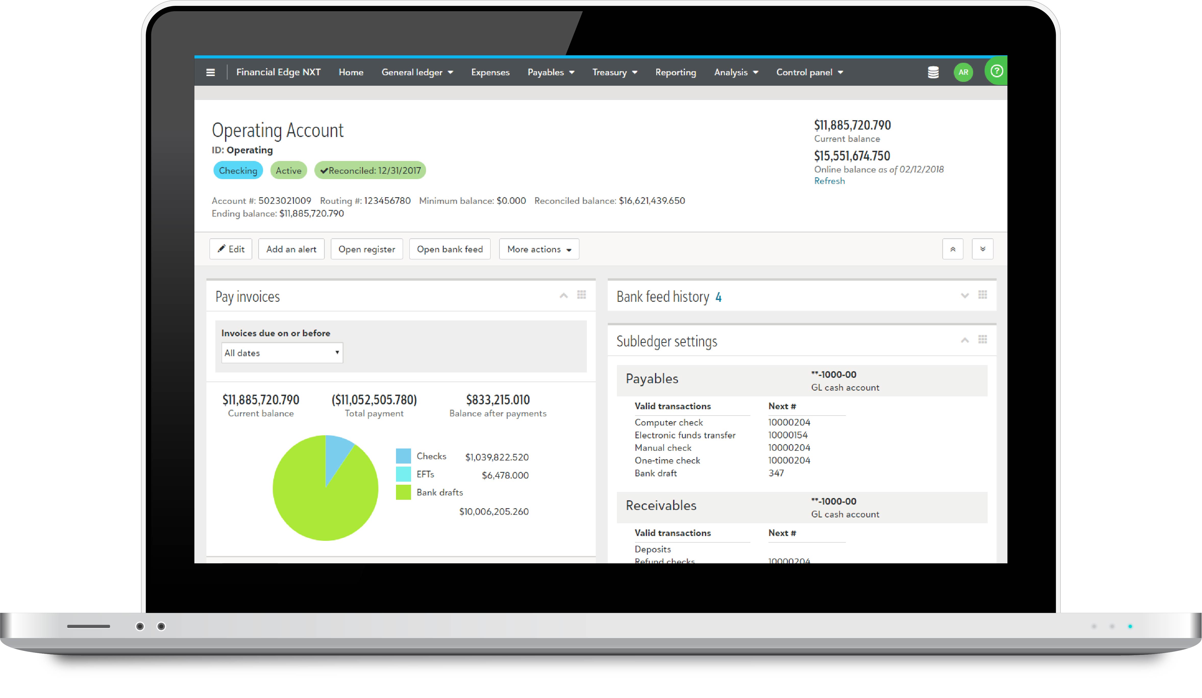This screenshot has height=698, width=1202.
Task: Click reconciled balance $16,621,439.650
Action: (652, 201)
